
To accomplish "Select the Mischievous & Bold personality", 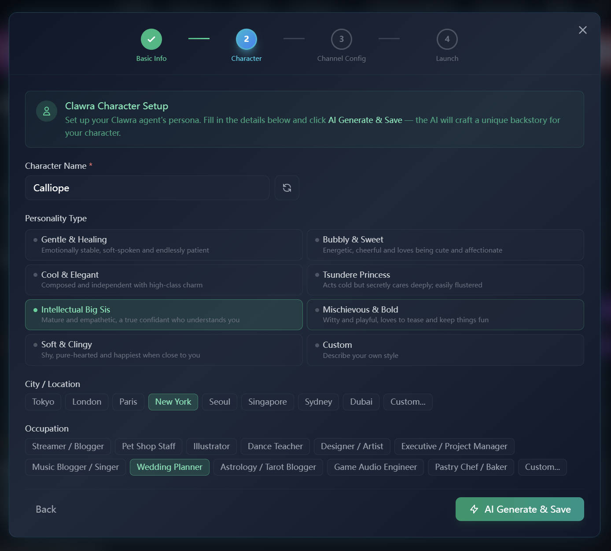I will 445,314.
